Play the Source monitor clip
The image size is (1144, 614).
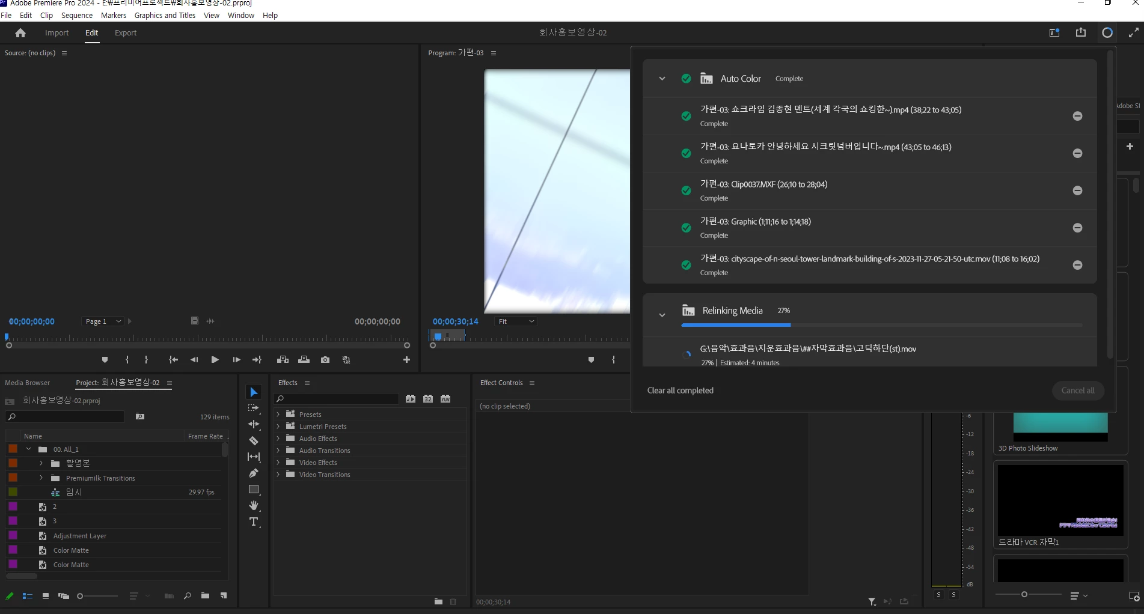215,360
